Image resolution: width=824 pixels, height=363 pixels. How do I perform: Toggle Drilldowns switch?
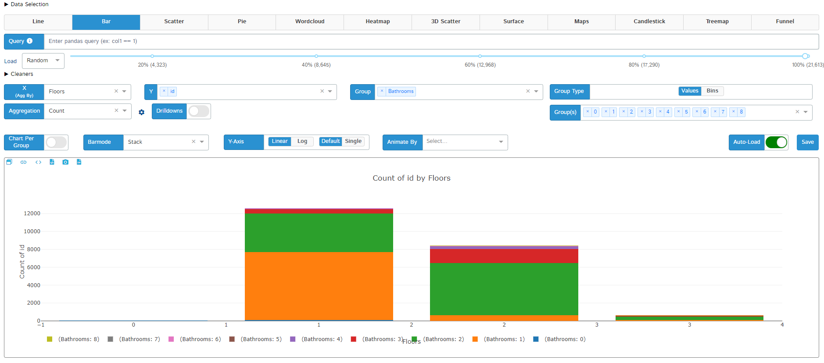[199, 111]
